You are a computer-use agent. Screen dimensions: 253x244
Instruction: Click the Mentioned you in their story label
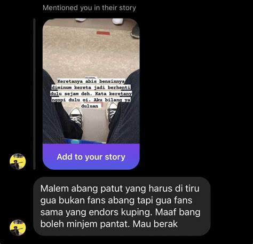[89, 8]
